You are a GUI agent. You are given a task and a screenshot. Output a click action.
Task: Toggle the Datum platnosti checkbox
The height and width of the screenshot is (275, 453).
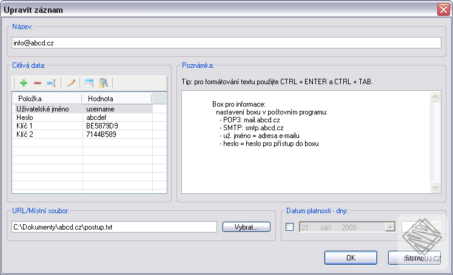289,227
